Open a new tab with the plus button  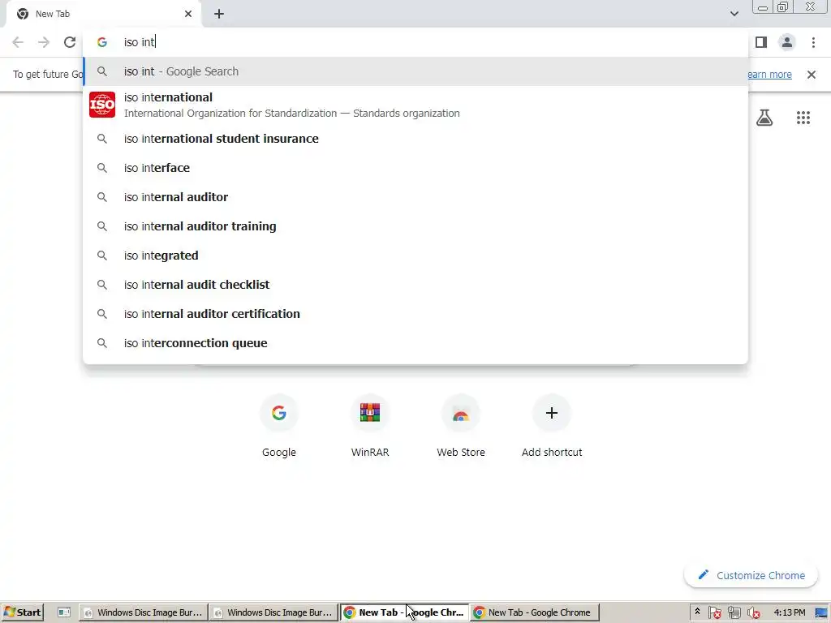[219, 14]
